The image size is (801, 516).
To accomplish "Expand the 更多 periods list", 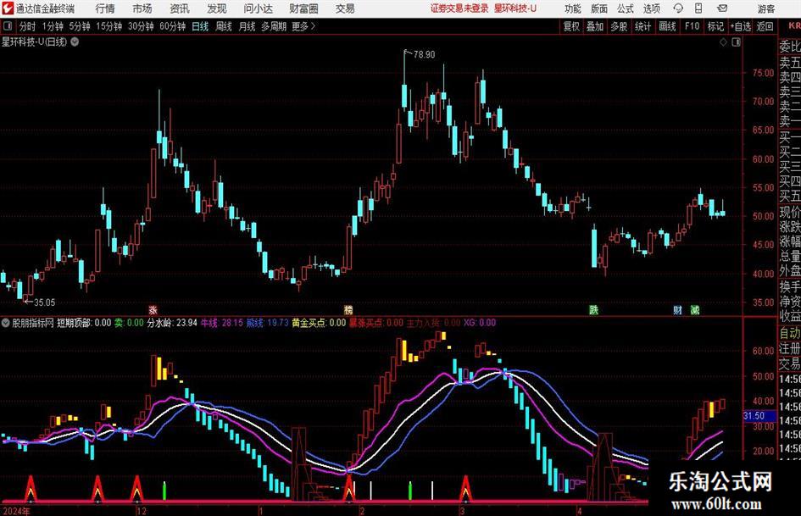I will tap(303, 26).
